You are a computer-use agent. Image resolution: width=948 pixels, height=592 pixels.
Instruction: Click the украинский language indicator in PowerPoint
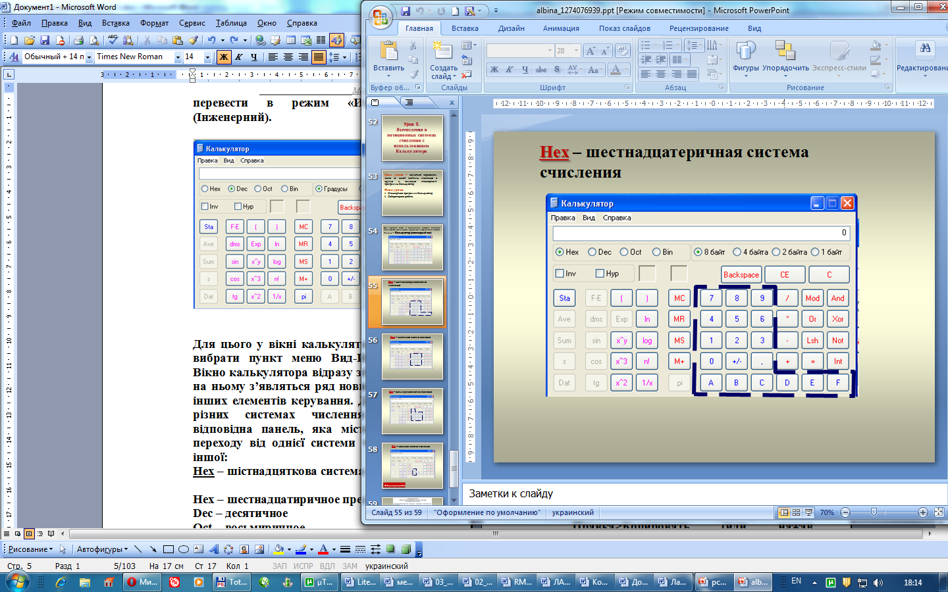click(x=573, y=512)
